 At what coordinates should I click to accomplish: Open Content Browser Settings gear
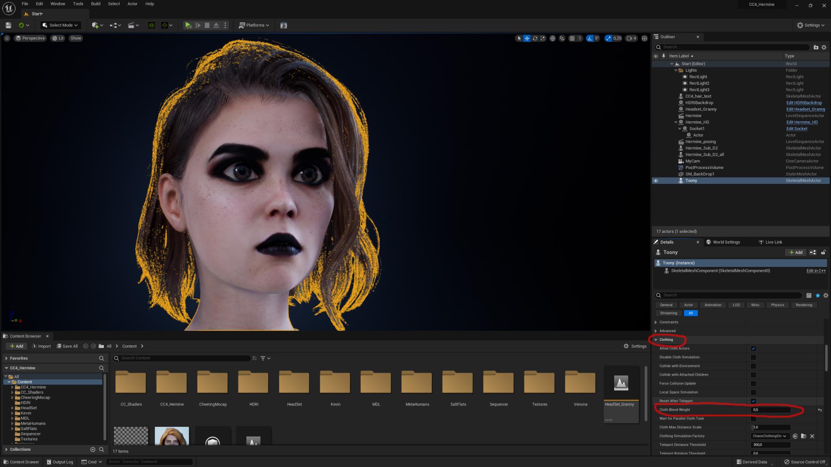(635, 346)
